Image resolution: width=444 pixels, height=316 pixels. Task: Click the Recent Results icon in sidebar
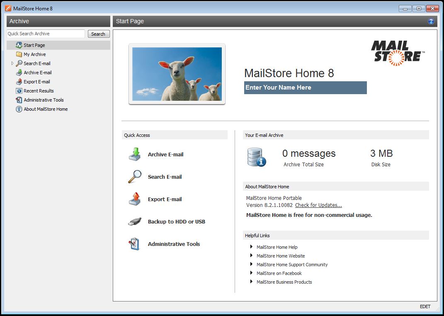(x=19, y=91)
